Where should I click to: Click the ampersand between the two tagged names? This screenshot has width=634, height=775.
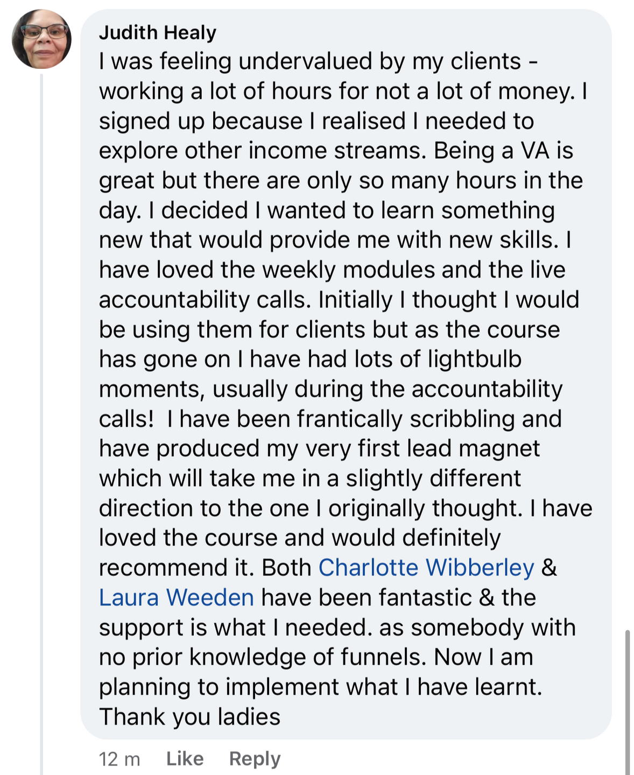(x=549, y=568)
